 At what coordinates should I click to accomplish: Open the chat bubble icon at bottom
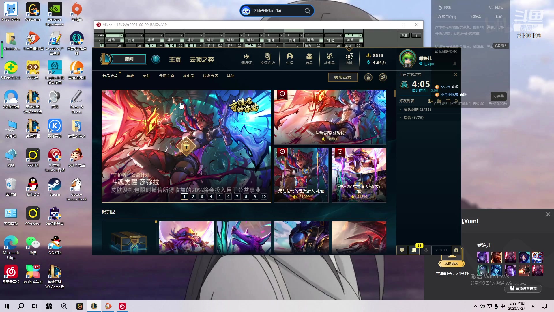402,250
